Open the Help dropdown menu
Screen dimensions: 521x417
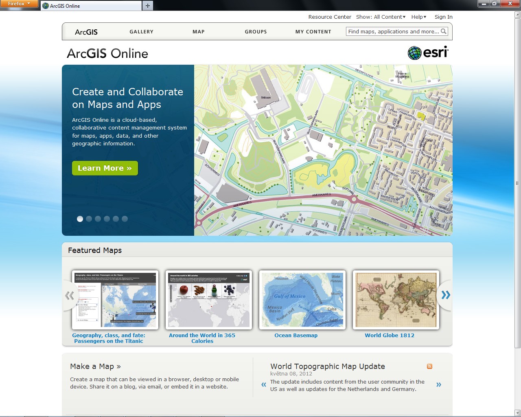[418, 17]
